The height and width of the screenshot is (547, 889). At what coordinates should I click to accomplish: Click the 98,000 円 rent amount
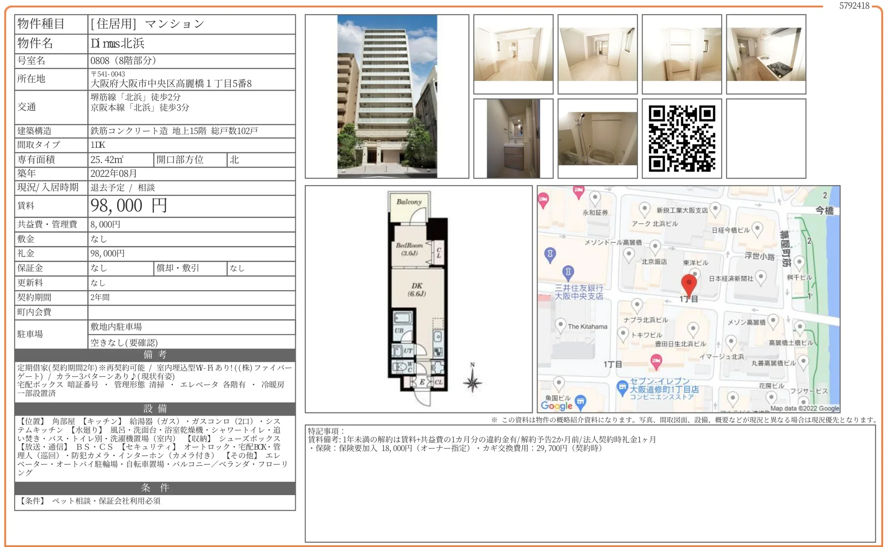[128, 206]
